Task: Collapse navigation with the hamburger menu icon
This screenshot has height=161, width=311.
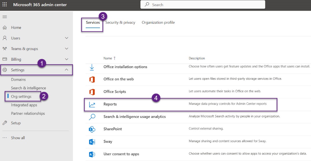Action: pos(5,17)
